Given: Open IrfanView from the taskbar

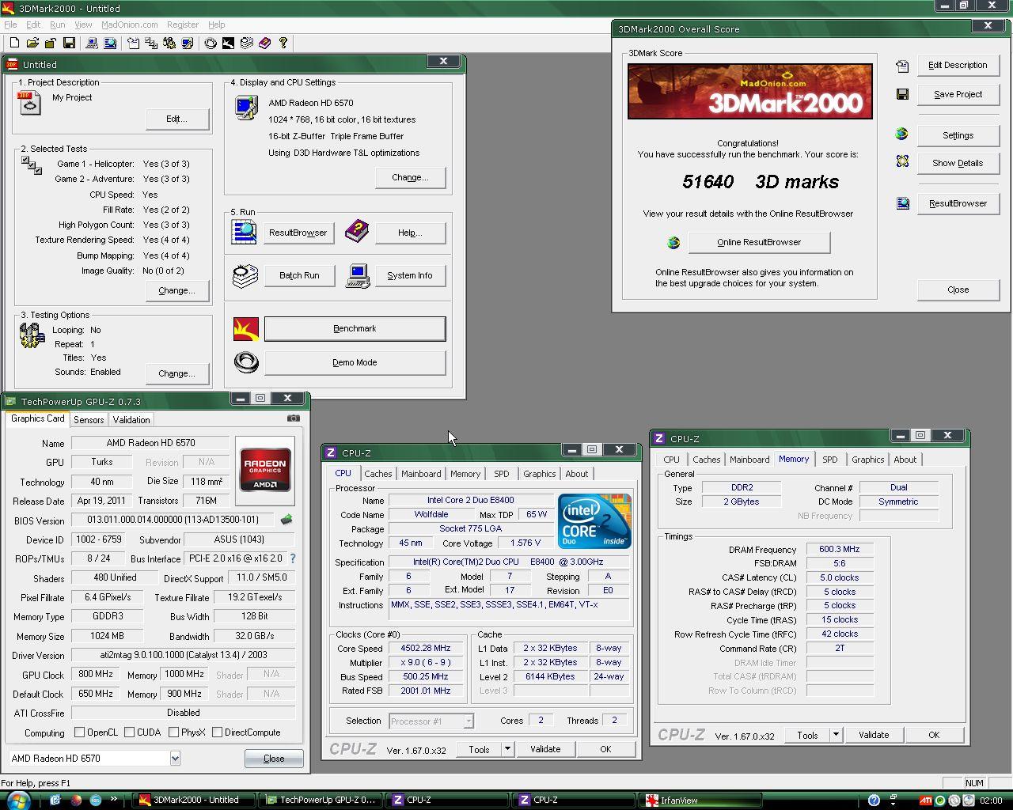Looking at the screenshot, I should tap(701, 800).
